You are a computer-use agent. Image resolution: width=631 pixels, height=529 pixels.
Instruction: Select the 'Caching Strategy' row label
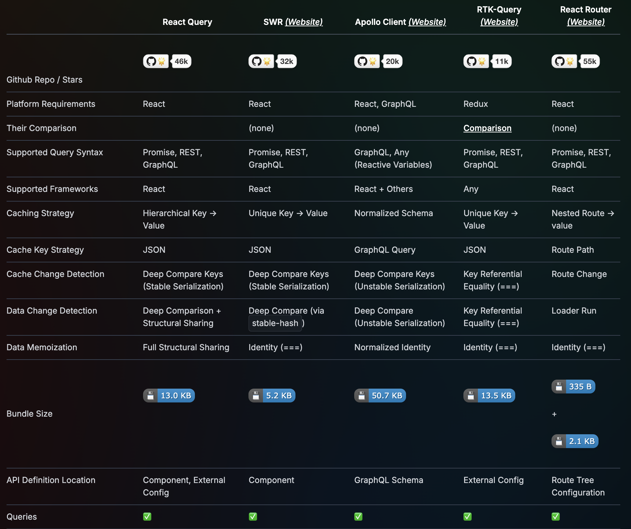40,213
